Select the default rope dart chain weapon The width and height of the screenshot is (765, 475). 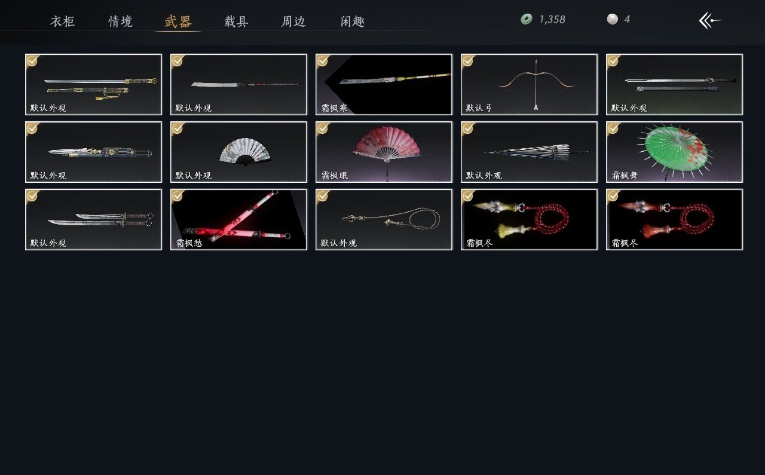384,219
